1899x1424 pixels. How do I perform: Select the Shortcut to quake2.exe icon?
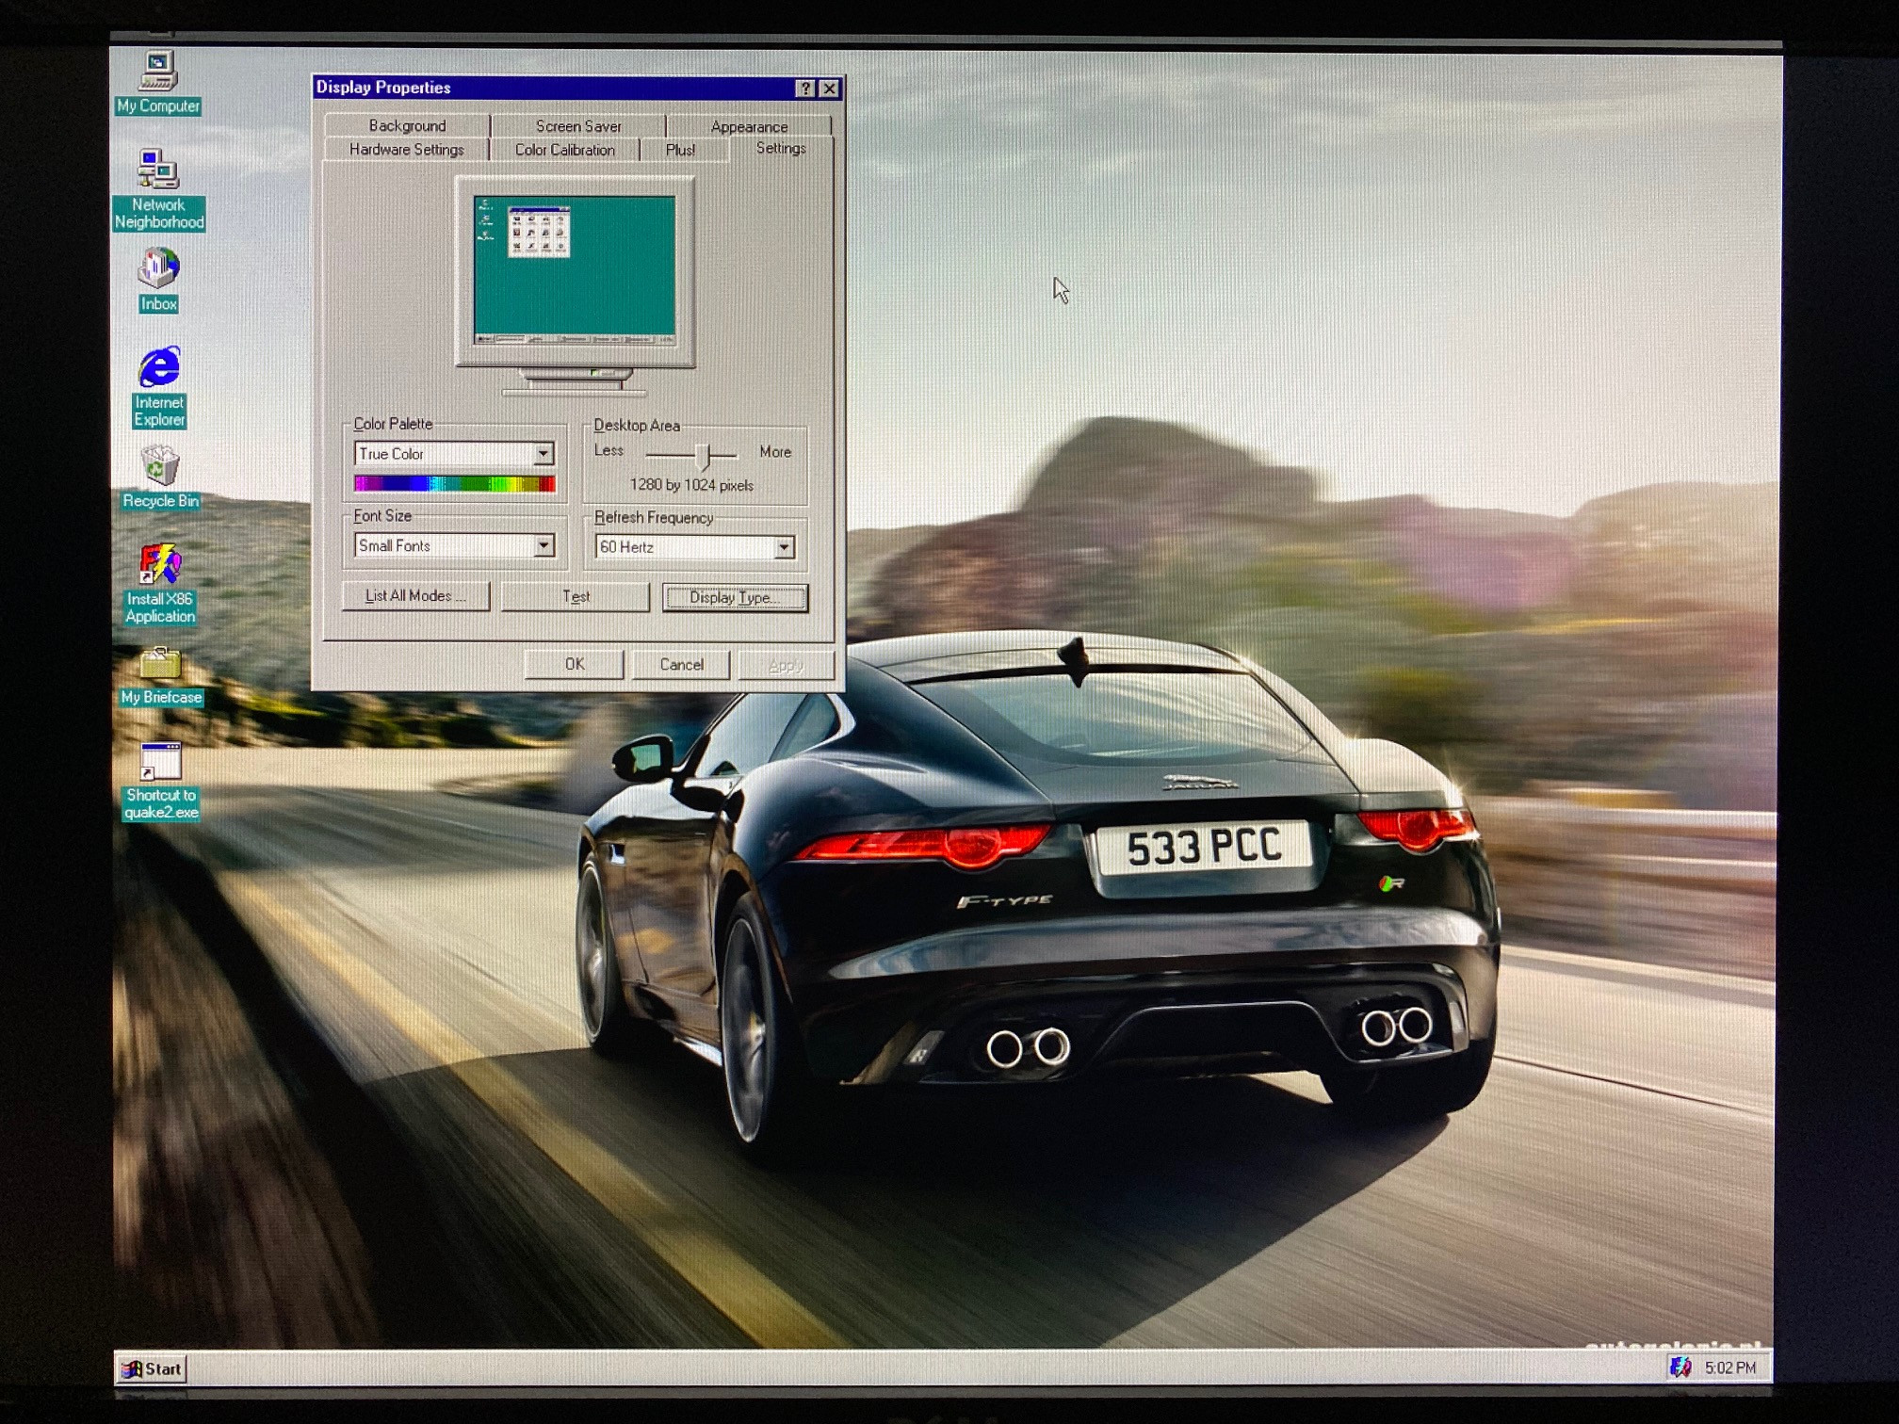[160, 763]
